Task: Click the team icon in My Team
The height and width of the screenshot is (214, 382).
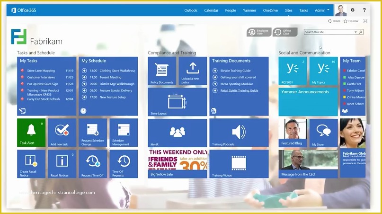Action: point(345,111)
